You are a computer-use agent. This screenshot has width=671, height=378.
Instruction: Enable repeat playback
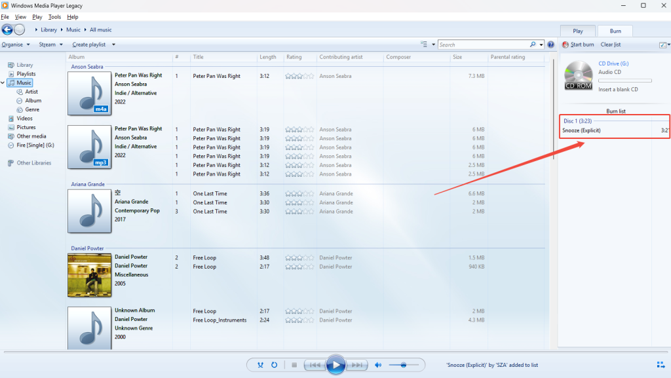click(273, 365)
